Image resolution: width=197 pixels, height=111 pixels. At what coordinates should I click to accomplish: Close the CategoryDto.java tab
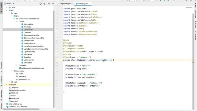click(x=73, y=4)
